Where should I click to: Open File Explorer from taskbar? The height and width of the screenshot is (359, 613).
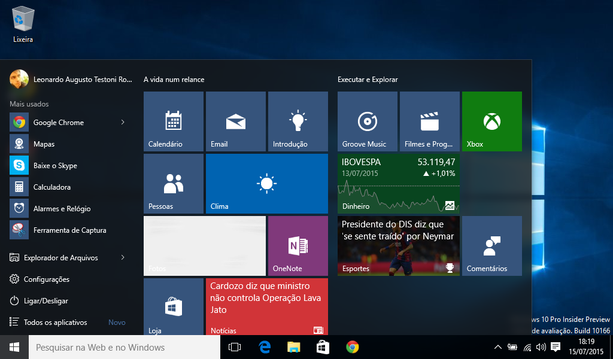click(x=293, y=347)
